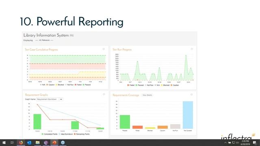This screenshot has height=146, width=260.
Task: Toggle Ideal Burndown legend entry
Action: pyautogui.click(x=66, y=134)
